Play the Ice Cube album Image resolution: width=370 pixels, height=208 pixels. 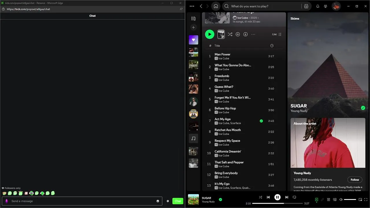[x=210, y=34]
